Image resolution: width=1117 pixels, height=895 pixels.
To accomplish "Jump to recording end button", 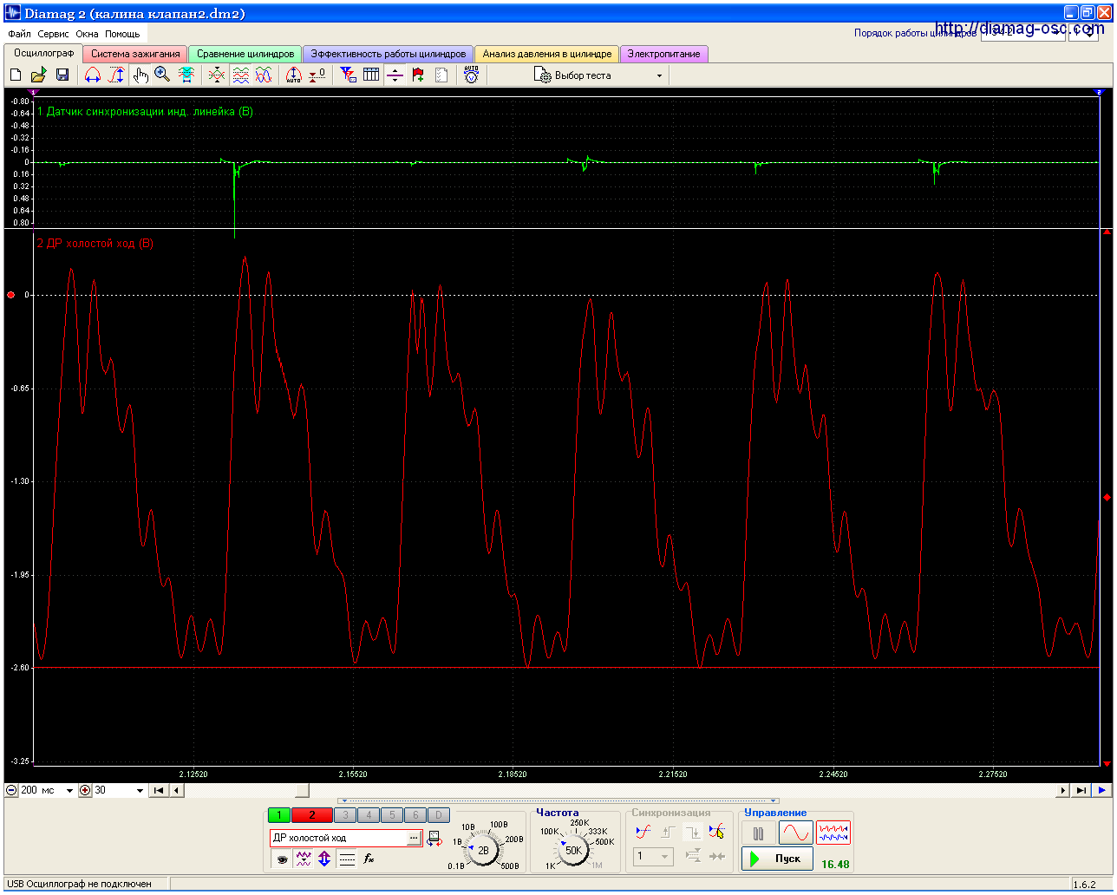I will (1081, 790).
